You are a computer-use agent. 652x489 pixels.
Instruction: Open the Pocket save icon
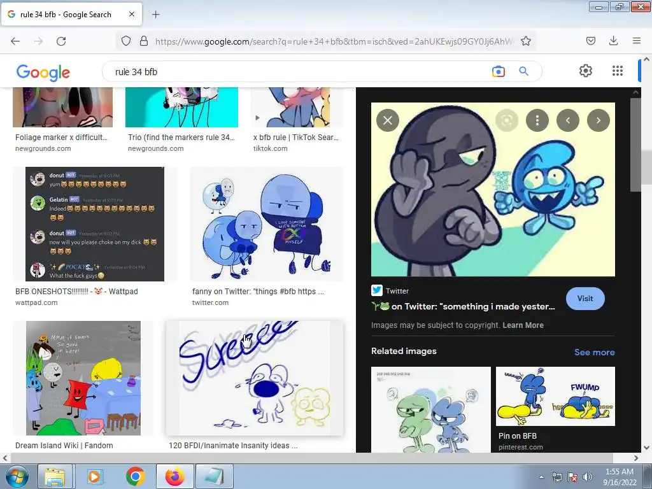590,41
